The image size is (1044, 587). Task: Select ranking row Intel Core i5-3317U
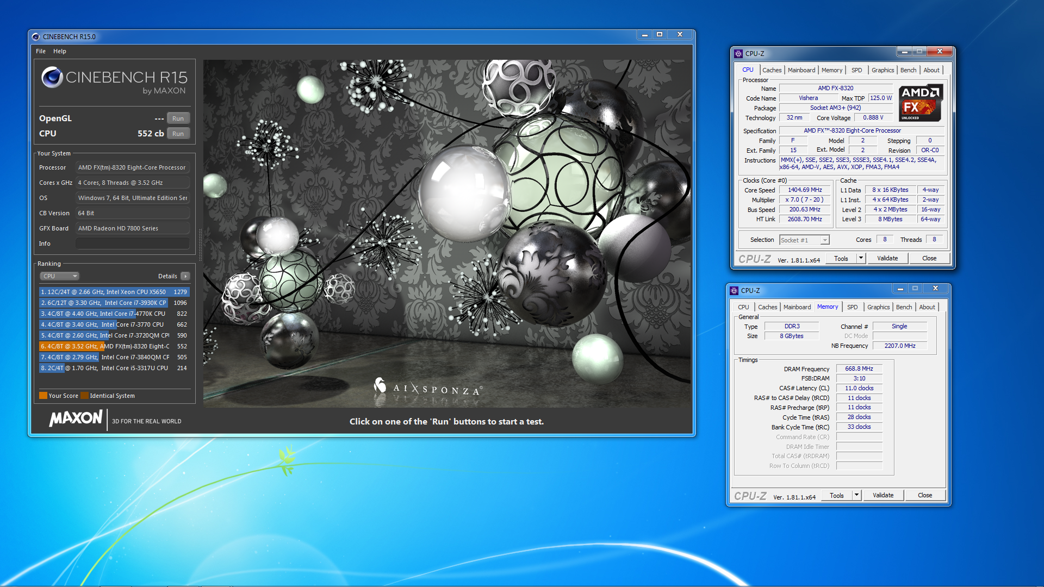point(114,368)
